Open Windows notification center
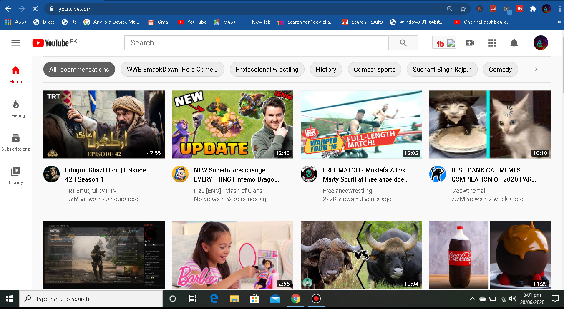The image size is (564, 309). point(555,299)
